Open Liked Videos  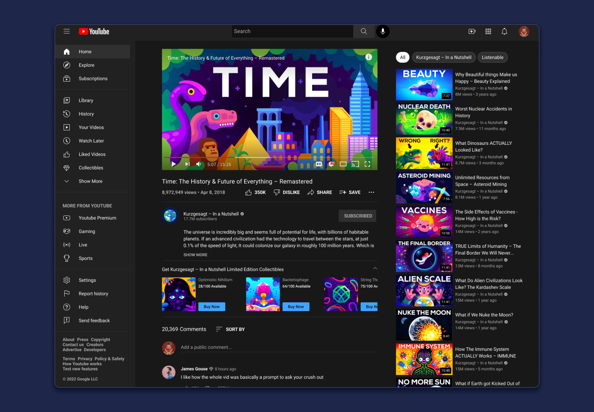click(x=92, y=154)
